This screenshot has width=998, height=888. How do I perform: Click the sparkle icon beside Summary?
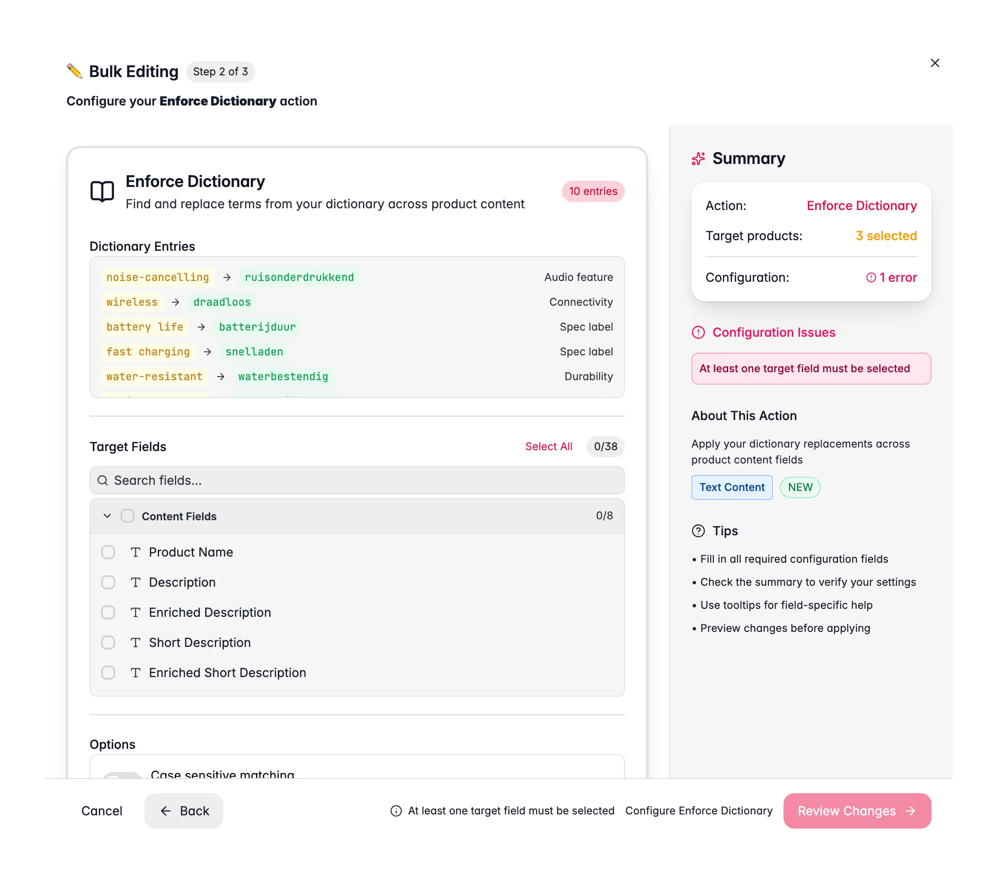[698, 159]
